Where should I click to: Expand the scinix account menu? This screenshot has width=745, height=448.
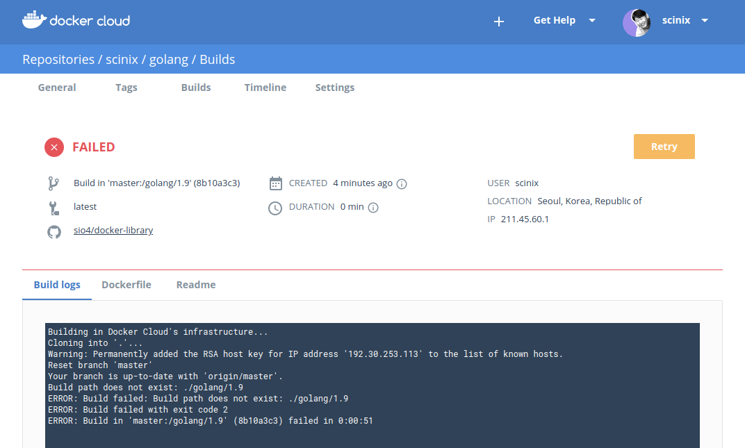tap(704, 21)
